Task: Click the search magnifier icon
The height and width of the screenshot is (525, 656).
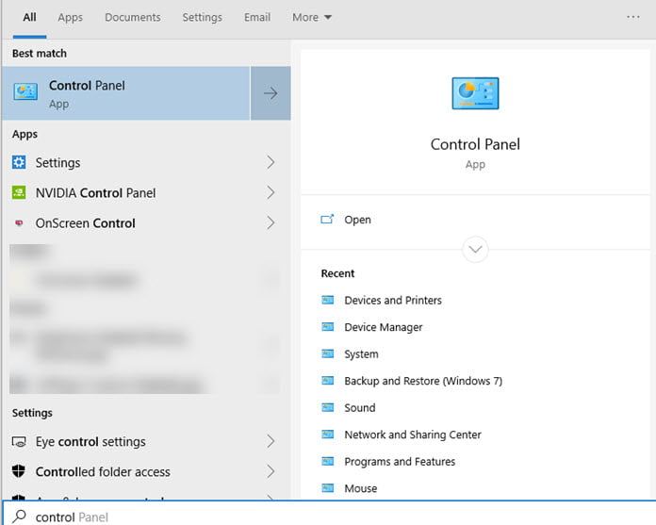Action: click(19, 517)
